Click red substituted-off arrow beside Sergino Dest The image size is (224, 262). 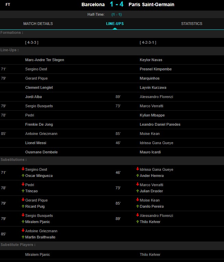point(23,169)
